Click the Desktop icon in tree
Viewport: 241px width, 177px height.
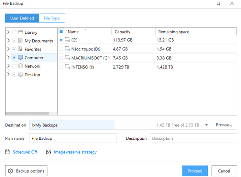[x=20, y=75]
